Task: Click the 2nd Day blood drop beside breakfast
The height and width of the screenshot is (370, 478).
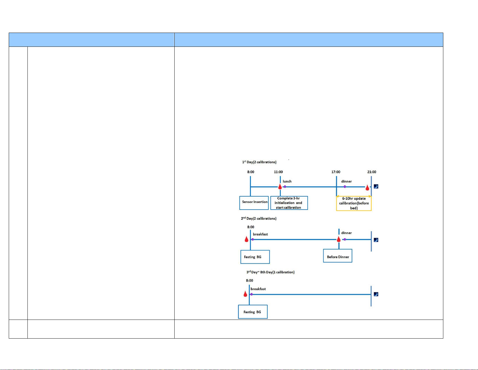Action: pyautogui.click(x=246, y=239)
